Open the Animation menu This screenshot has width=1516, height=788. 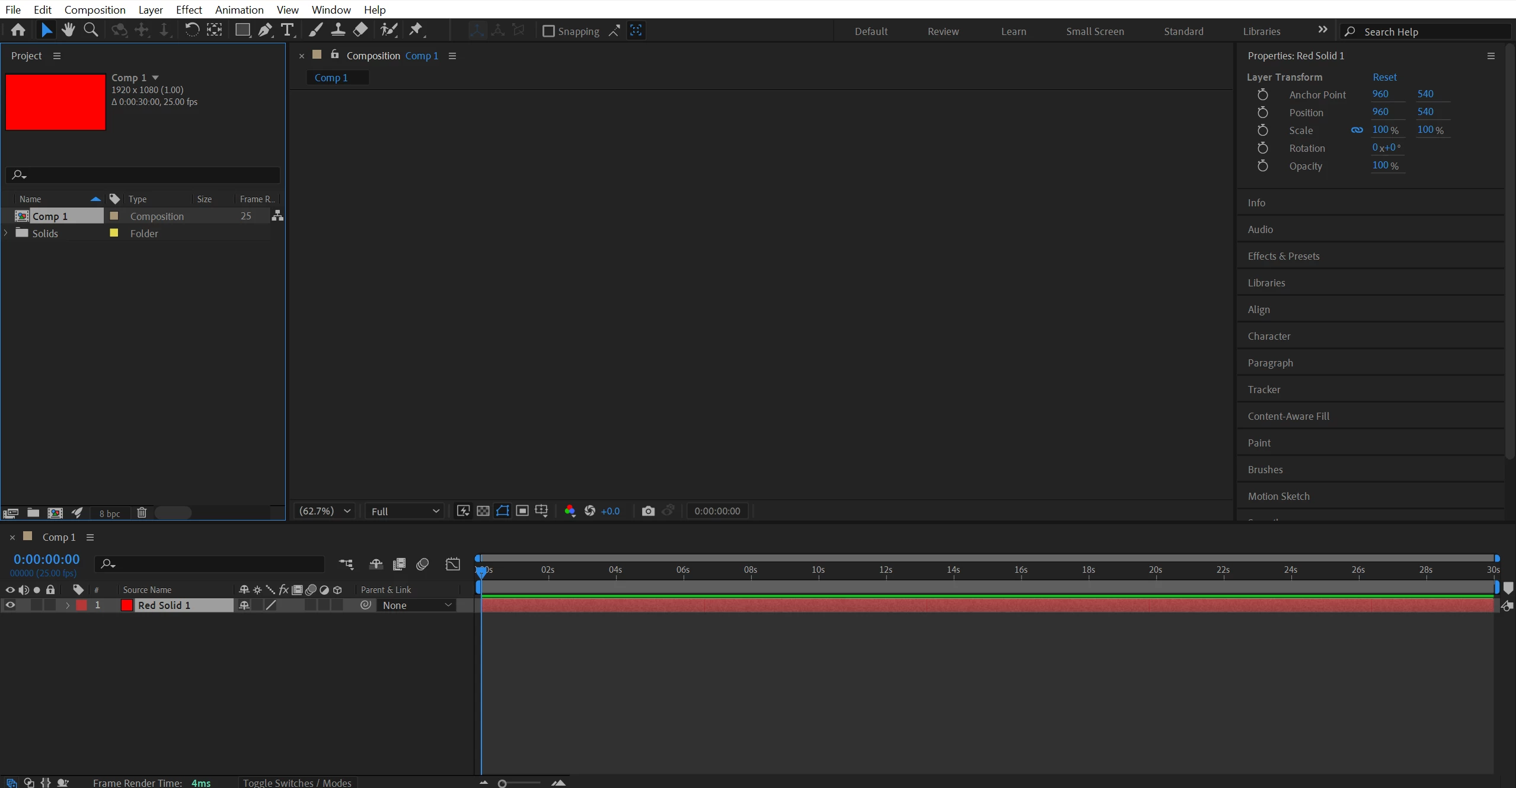coord(239,9)
